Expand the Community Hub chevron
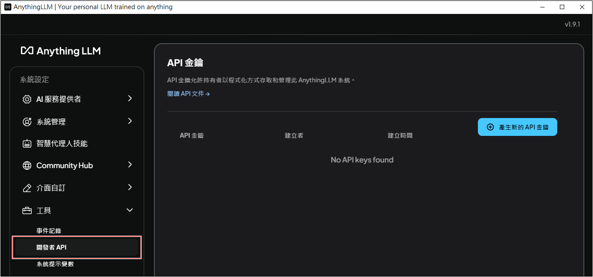The image size is (593, 277). 130,165
